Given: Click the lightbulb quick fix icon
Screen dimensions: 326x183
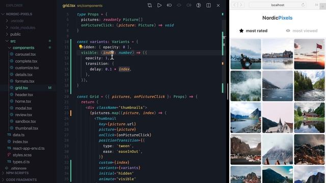Looking at the screenshot, I should coord(80,47).
